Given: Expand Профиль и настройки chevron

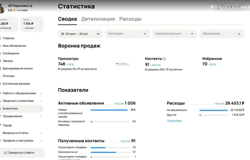Looking at the screenshot, I should click(41, 141).
